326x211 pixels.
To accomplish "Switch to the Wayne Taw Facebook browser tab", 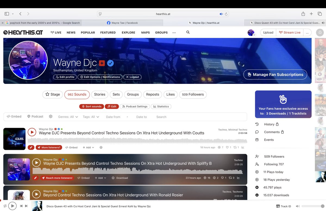I will [x=122, y=23].
